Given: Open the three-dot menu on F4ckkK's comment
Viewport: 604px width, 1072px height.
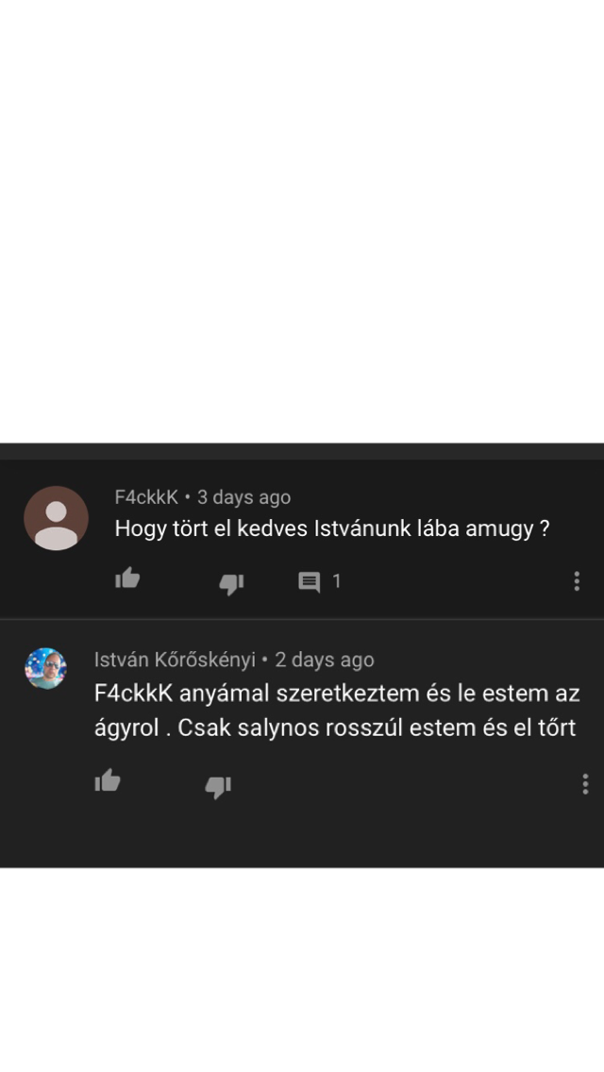Looking at the screenshot, I should pyautogui.click(x=577, y=581).
